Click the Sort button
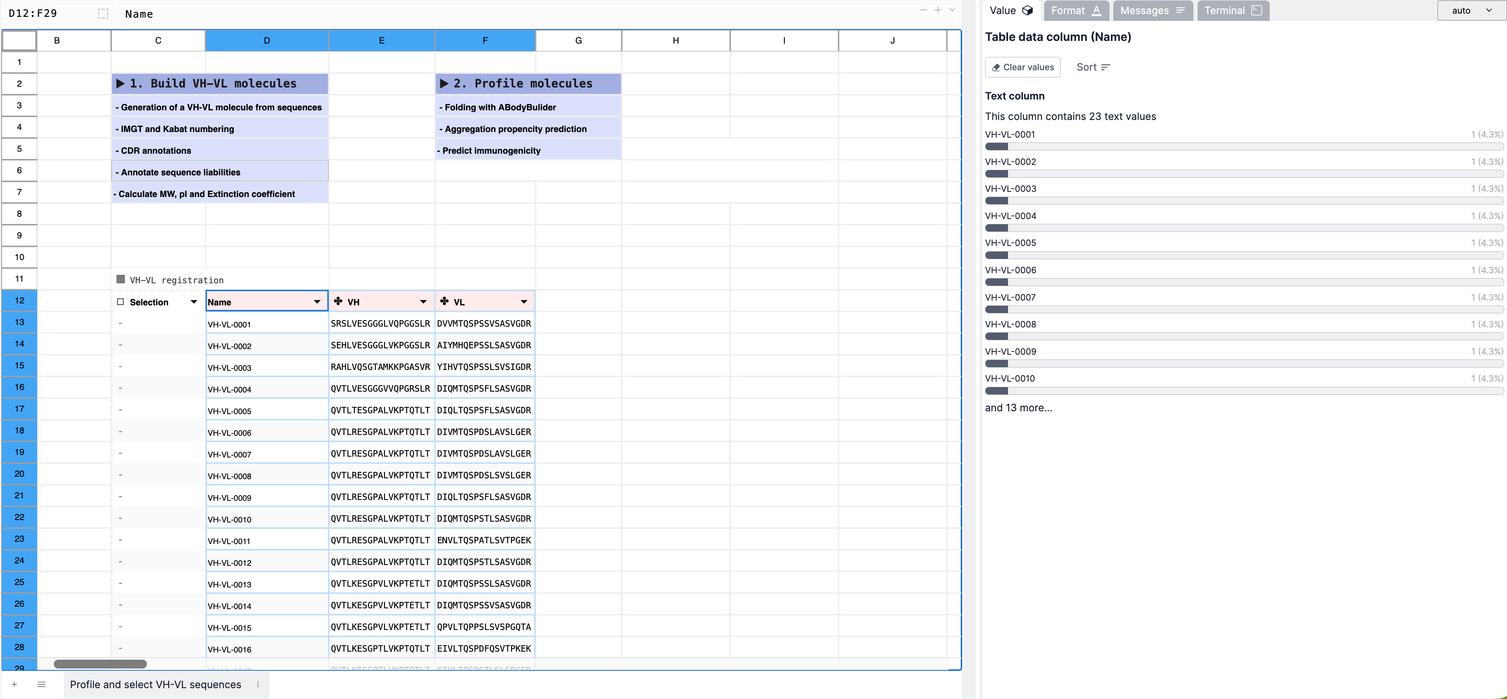The height and width of the screenshot is (699, 1507). (x=1093, y=67)
